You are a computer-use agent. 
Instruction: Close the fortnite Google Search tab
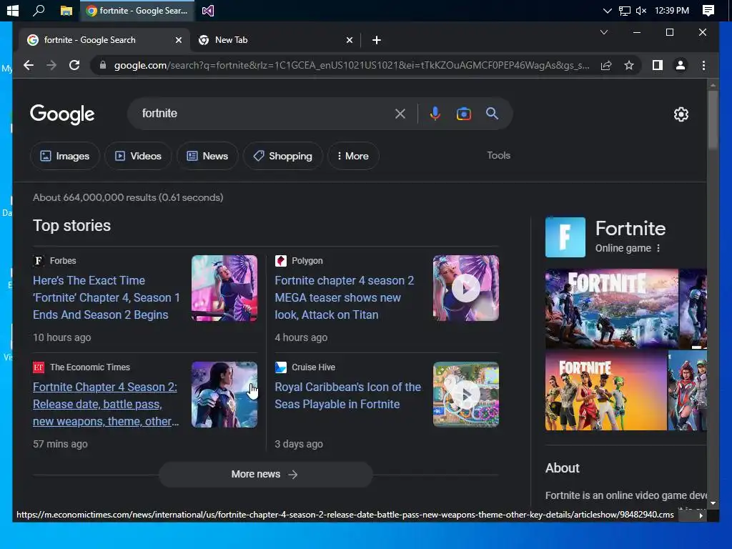tap(178, 40)
